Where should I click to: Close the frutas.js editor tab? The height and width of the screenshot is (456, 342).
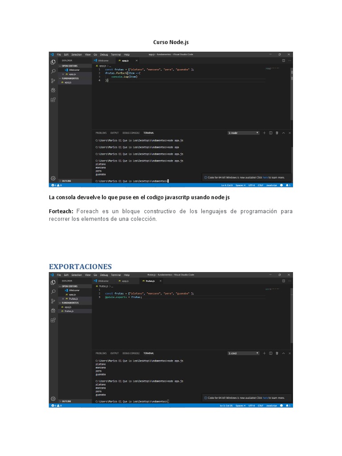coord(160,281)
